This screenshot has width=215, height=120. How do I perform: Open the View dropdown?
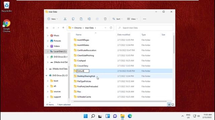[132, 19]
